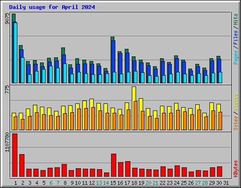Select green weekend day 7 label
The width and height of the screenshot is (241, 188).
(x=58, y=183)
